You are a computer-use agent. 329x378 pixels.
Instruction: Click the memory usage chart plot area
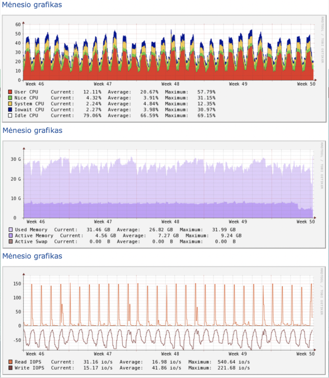click(168, 185)
